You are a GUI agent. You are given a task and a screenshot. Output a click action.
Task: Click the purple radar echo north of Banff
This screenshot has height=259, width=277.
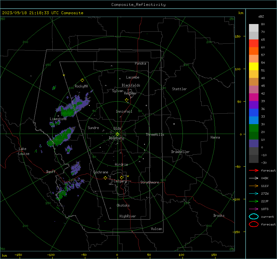tap(76, 168)
